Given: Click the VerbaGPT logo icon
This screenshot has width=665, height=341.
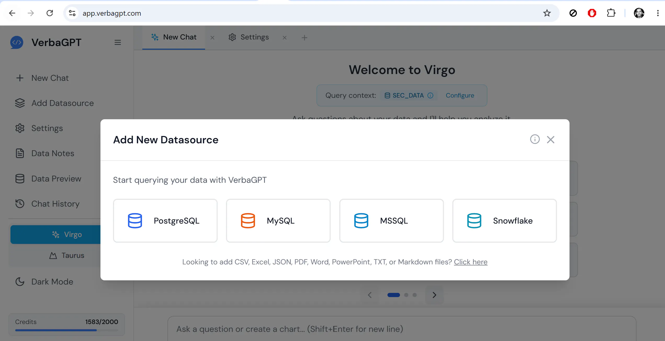Looking at the screenshot, I should tap(17, 42).
